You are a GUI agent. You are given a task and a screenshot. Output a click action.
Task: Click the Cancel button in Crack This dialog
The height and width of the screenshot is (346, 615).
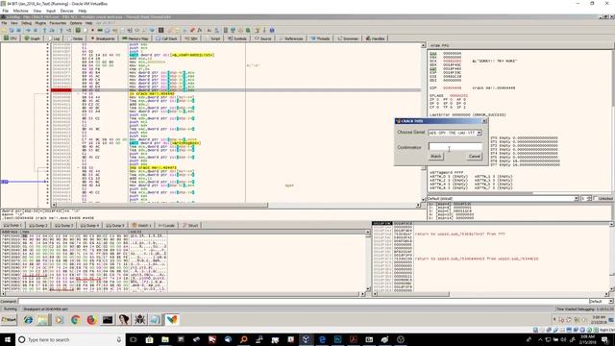pyautogui.click(x=474, y=156)
